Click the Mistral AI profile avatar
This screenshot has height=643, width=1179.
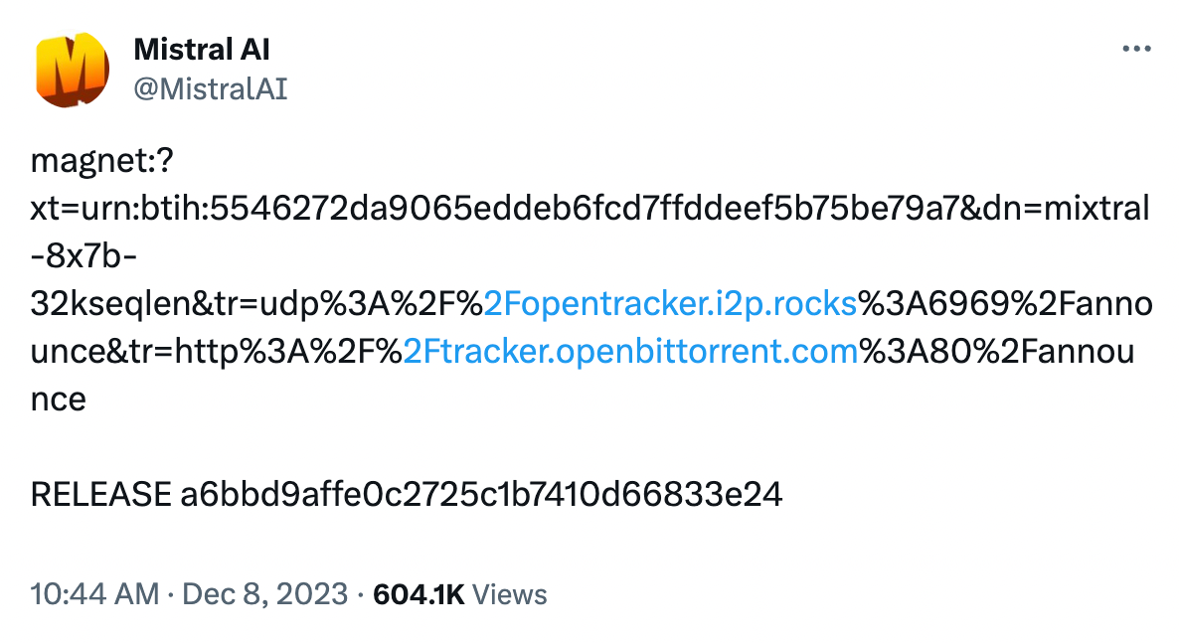point(72,70)
